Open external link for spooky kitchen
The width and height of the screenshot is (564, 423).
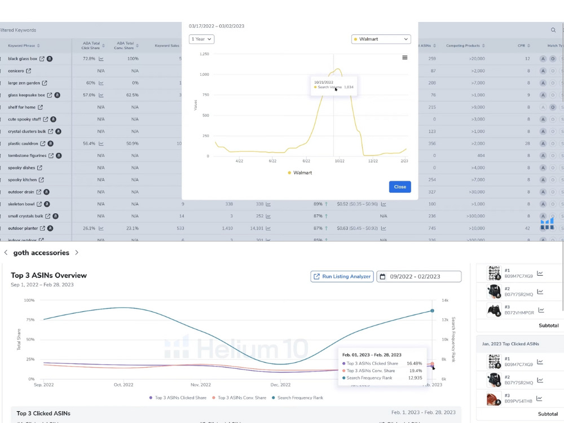[41, 180]
